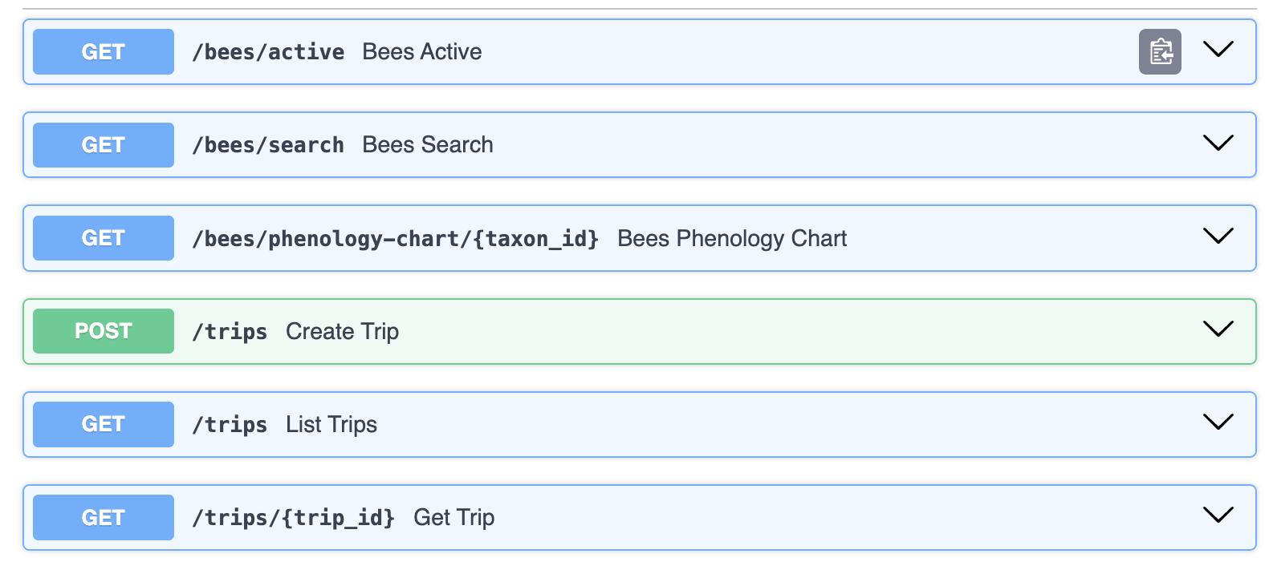Expand the Get Trip endpoint chevron
1273x574 pixels.
click(x=1218, y=515)
